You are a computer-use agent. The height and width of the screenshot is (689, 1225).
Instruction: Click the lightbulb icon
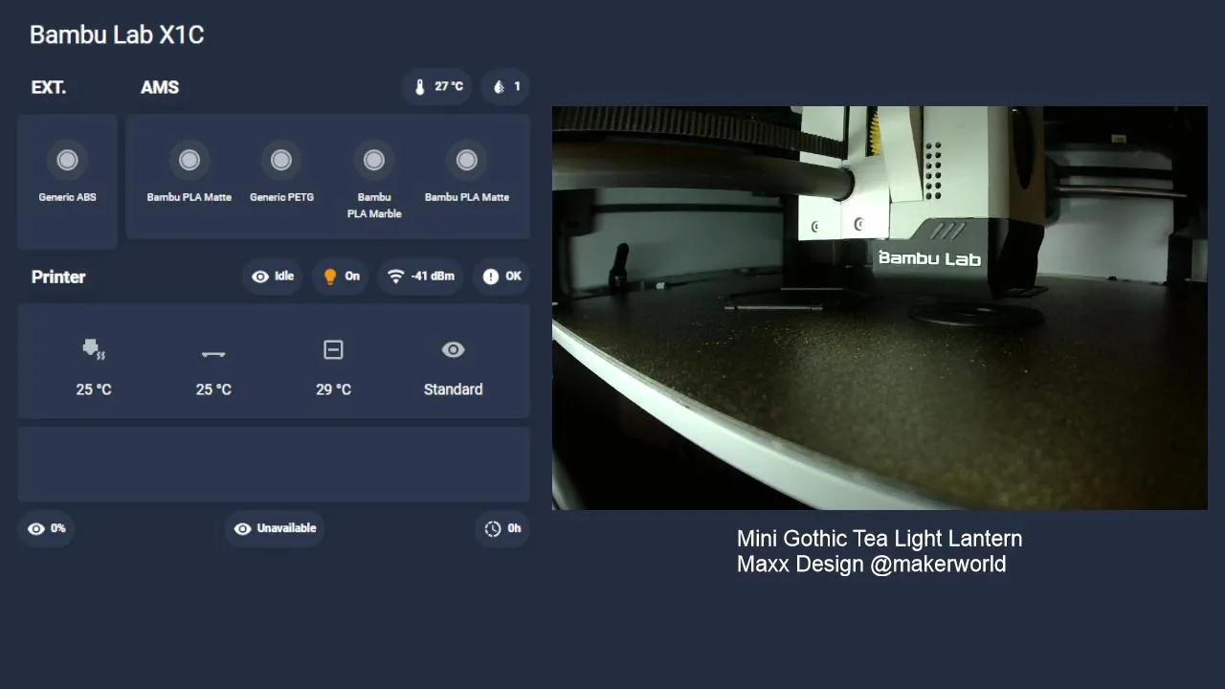(x=330, y=277)
